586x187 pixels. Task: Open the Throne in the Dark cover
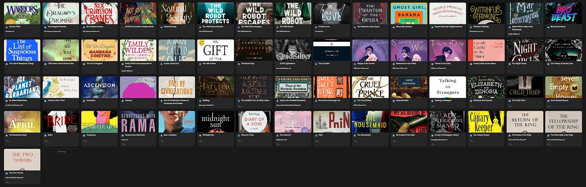coord(448,50)
